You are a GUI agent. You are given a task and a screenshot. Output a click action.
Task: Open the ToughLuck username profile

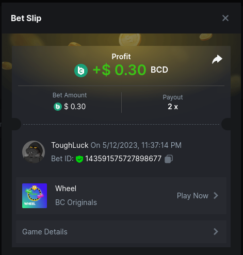point(70,145)
